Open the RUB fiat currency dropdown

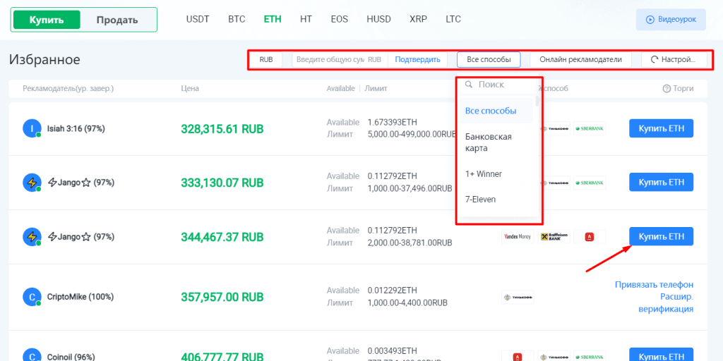266,59
